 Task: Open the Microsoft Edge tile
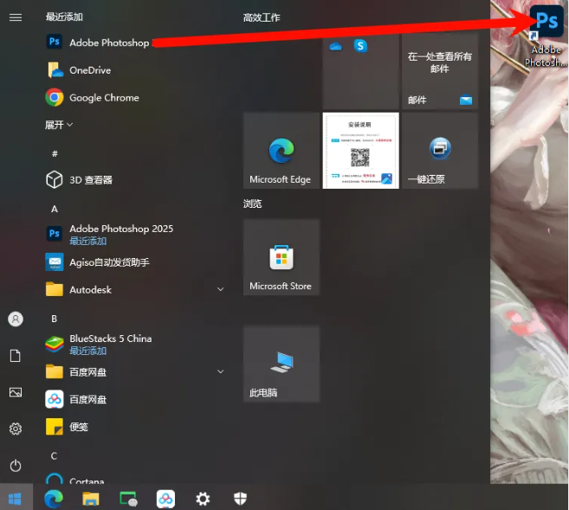tap(281, 151)
